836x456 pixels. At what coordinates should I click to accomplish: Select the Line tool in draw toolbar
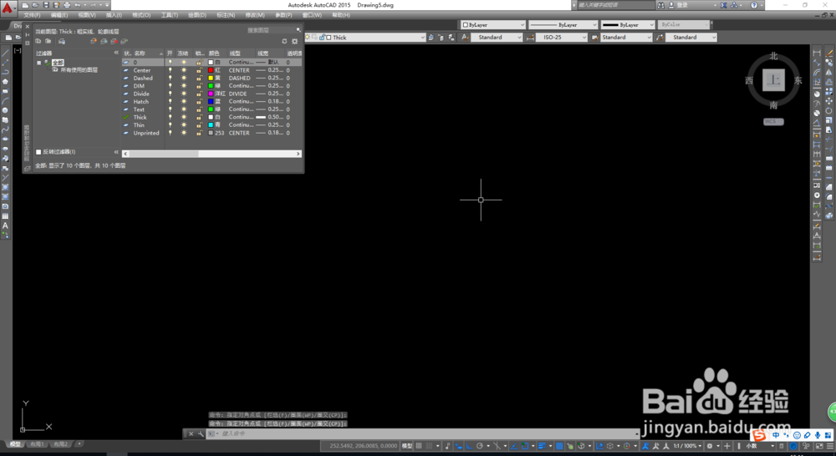point(5,53)
